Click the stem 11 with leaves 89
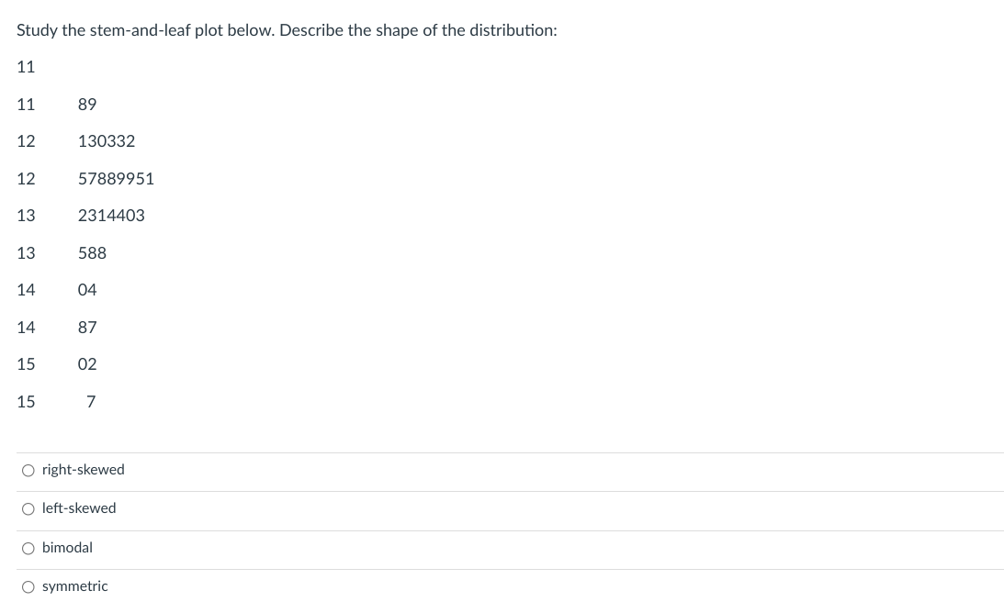1004x613 pixels. tap(26, 105)
